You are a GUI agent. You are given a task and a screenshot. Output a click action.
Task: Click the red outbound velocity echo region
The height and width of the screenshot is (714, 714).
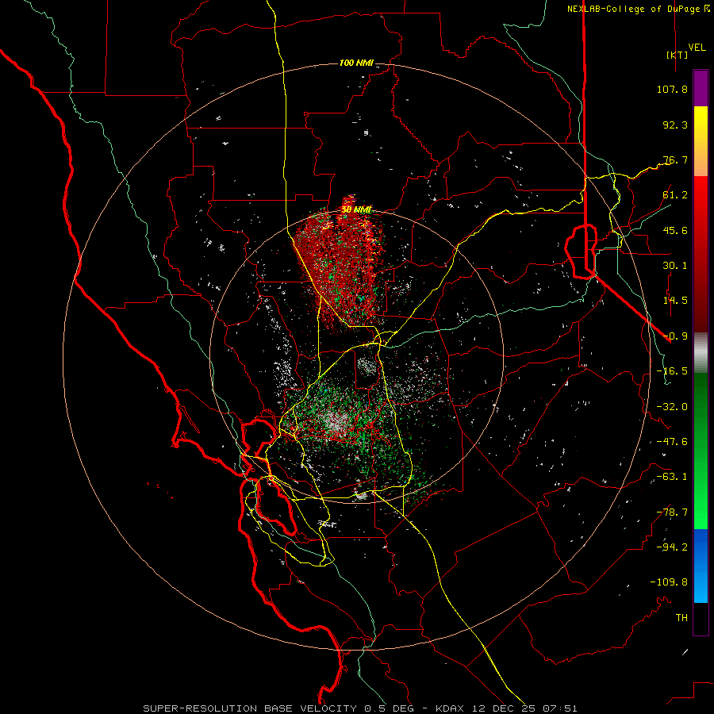(340, 264)
